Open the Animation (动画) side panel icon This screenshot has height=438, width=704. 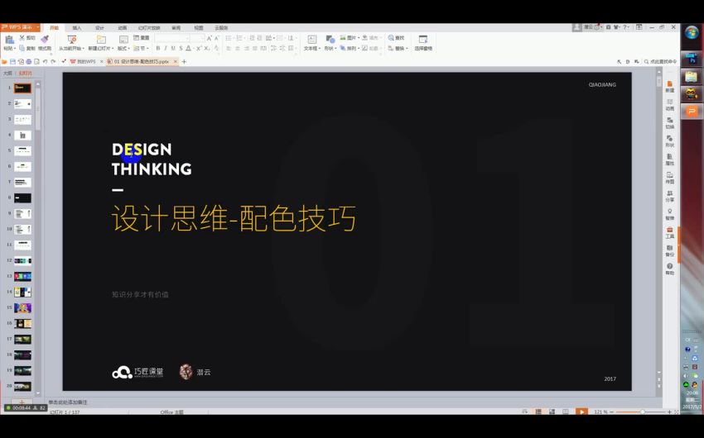(669, 103)
